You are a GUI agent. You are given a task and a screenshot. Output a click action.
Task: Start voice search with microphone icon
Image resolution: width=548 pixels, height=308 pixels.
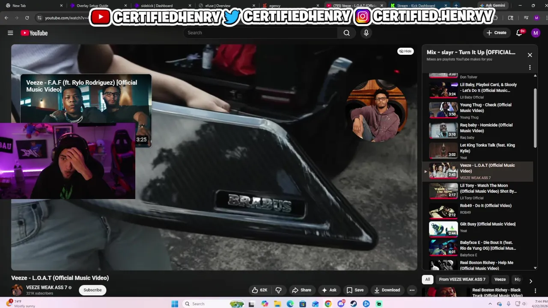point(366,33)
